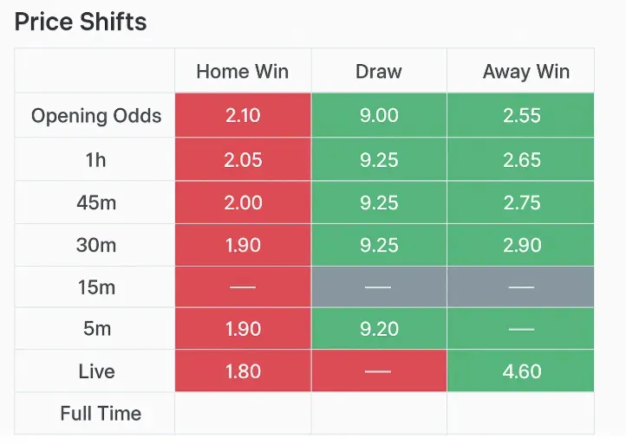This screenshot has height=444, width=626.
Task: Click the 45m Away Win cell 2.75
Action: coord(521,203)
